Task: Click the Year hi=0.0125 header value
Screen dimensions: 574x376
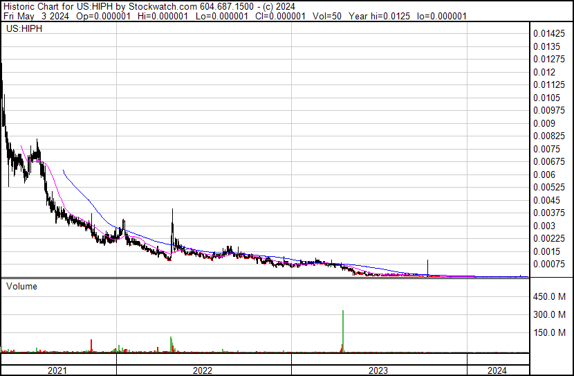Action: (379, 16)
